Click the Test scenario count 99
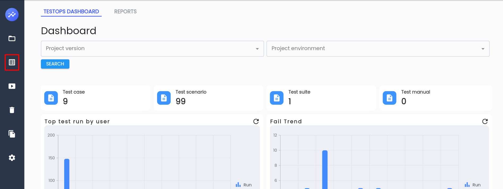Image resolution: width=503 pixels, height=189 pixels. [x=181, y=101]
